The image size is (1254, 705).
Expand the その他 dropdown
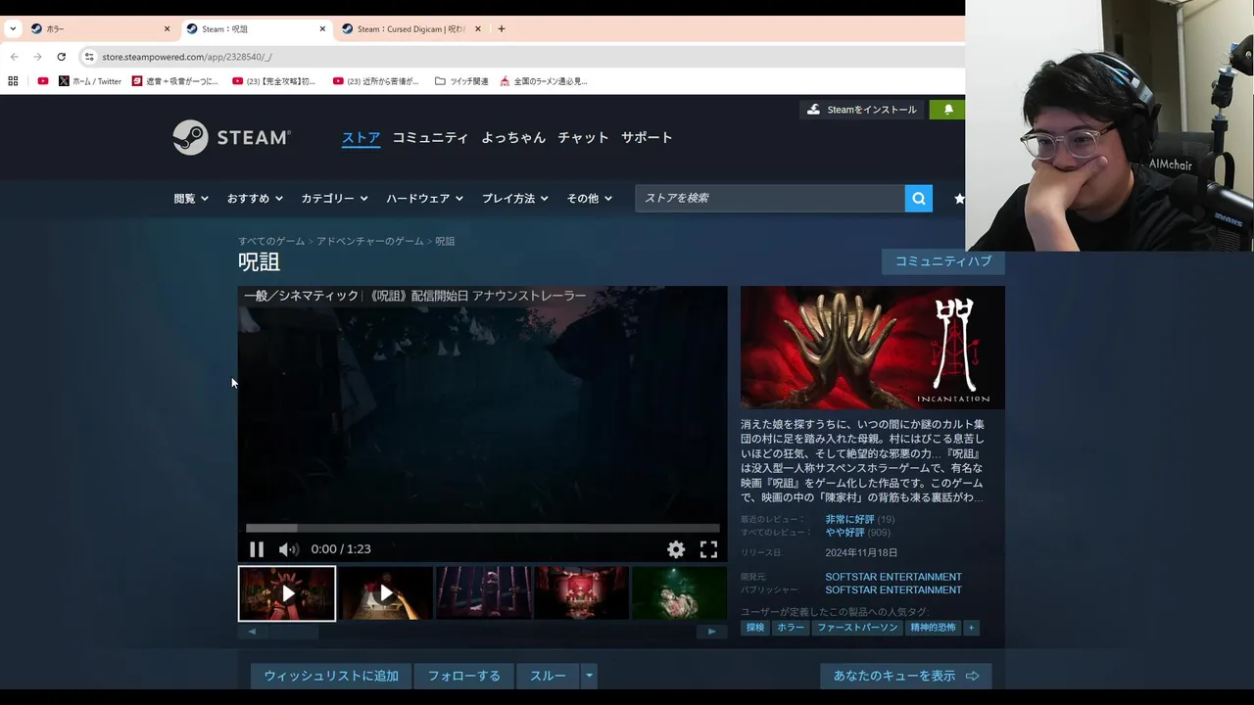589,198
